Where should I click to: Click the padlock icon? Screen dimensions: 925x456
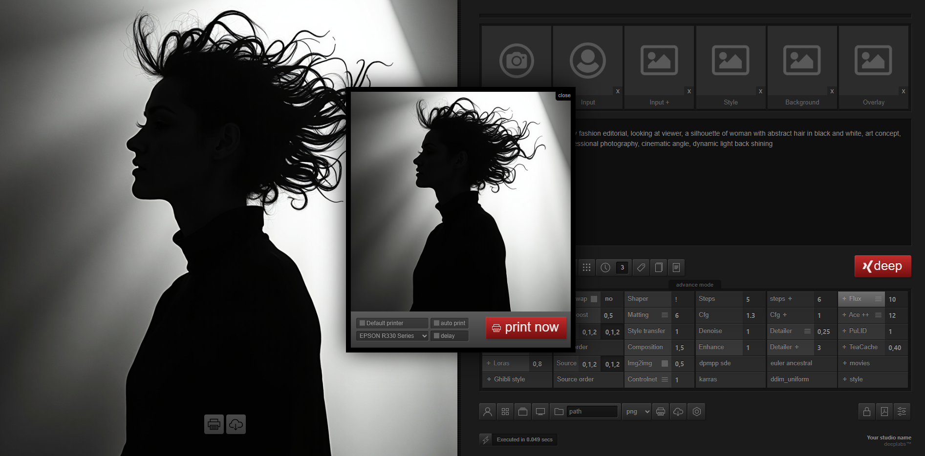click(x=867, y=412)
